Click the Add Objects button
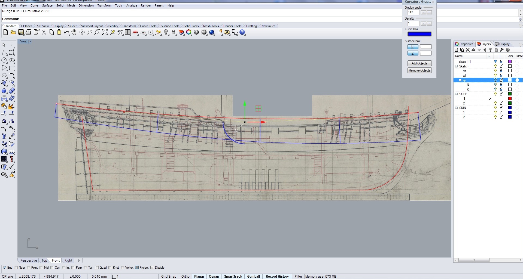Screen dimensions: 523x279 tap(419, 63)
